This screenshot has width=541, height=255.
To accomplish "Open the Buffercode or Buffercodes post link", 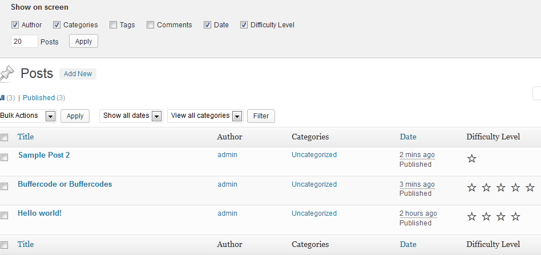I will point(65,184).
